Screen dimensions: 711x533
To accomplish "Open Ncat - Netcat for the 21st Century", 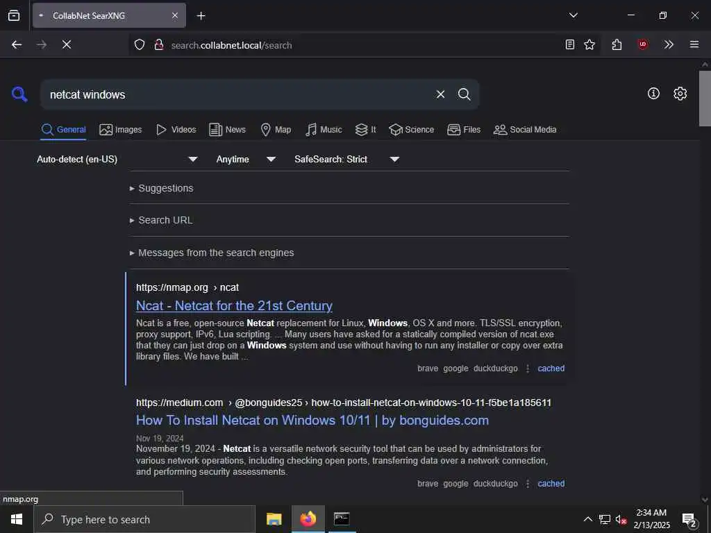I will pyautogui.click(x=235, y=306).
